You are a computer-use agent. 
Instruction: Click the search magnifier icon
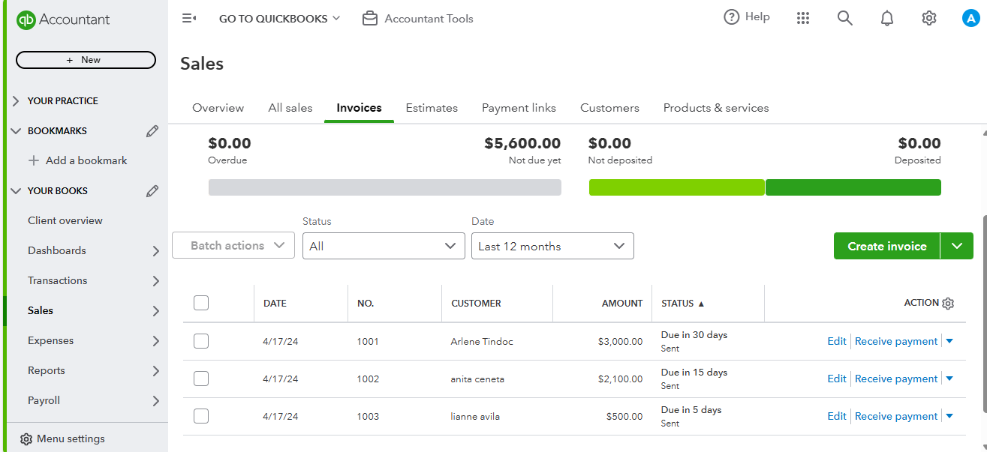(x=845, y=18)
